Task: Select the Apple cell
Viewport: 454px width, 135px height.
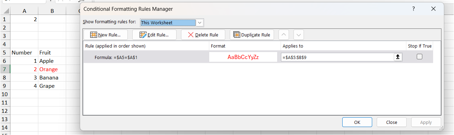Action: pos(52,61)
